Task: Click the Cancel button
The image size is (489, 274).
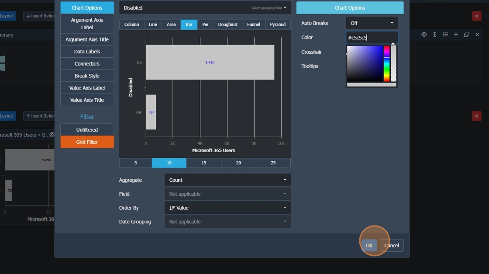Action: click(x=391, y=246)
